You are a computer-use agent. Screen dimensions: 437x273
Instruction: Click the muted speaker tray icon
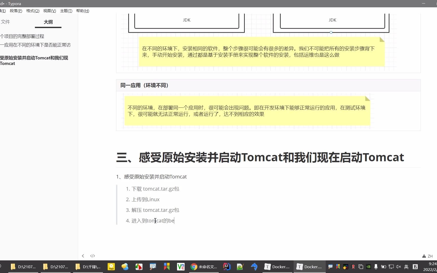(399, 267)
